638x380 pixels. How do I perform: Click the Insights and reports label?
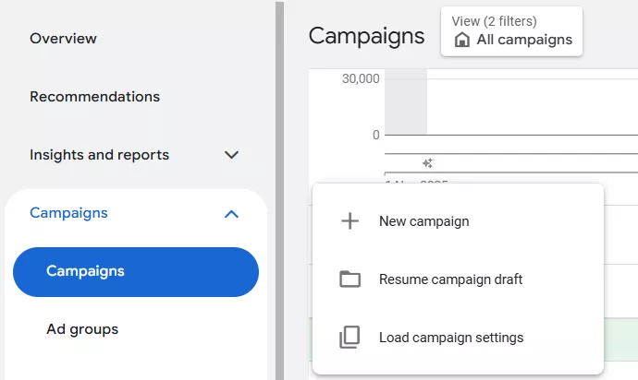point(99,155)
